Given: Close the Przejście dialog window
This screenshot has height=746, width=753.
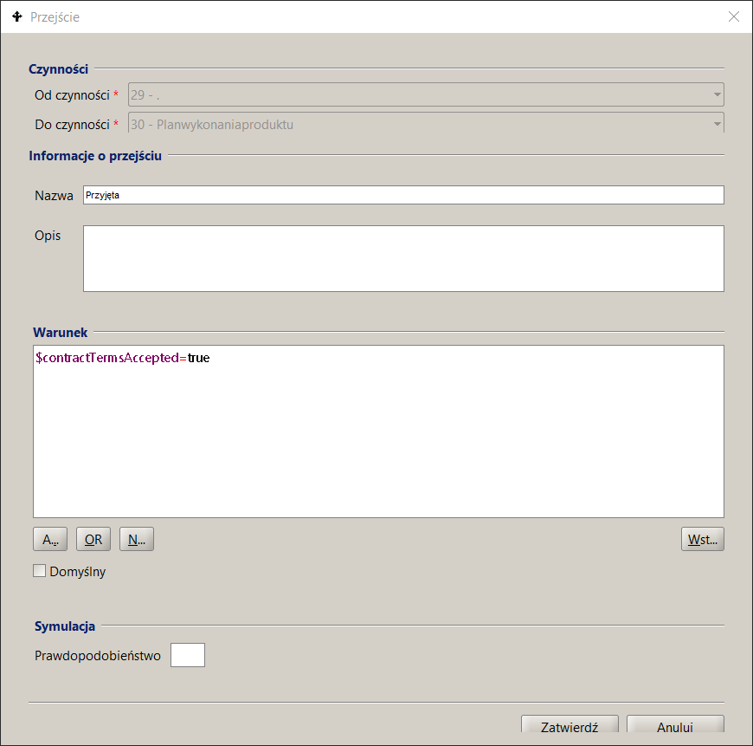Looking at the screenshot, I should pyautogui.click(x=733, y=16).
